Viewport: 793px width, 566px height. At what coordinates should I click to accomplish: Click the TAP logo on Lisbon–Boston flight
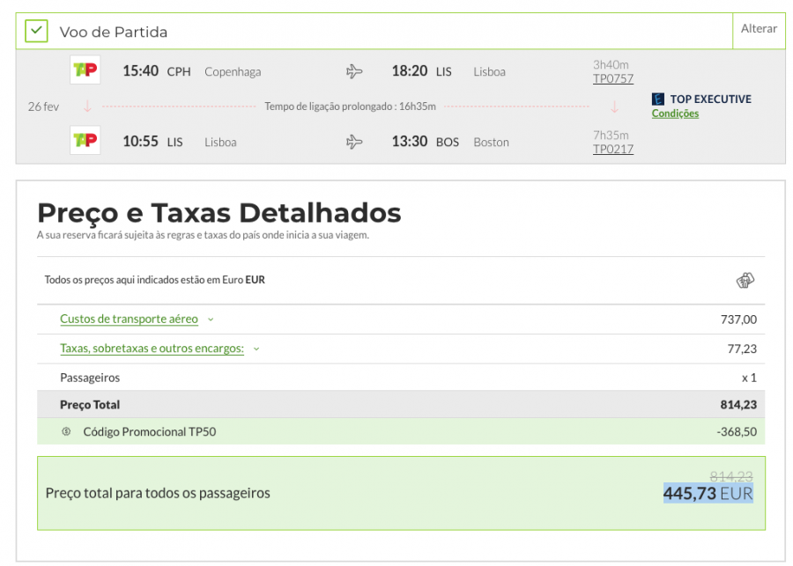point(85,141)
